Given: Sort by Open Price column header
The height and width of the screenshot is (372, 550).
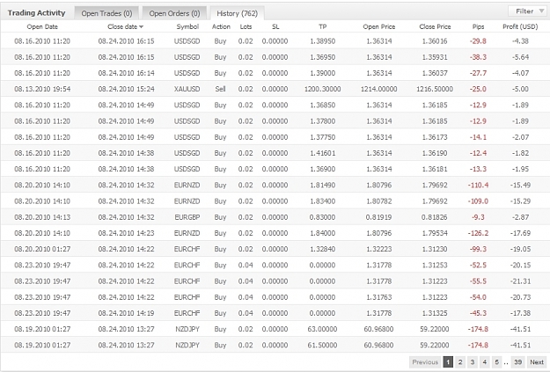Looking at the screenshot, I should 378,26.
